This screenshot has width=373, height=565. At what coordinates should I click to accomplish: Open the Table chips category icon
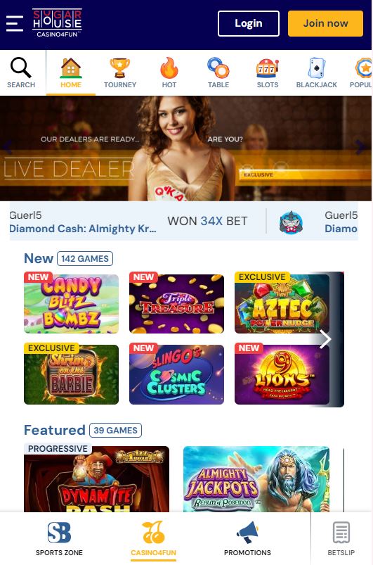[x=218, y=68]
